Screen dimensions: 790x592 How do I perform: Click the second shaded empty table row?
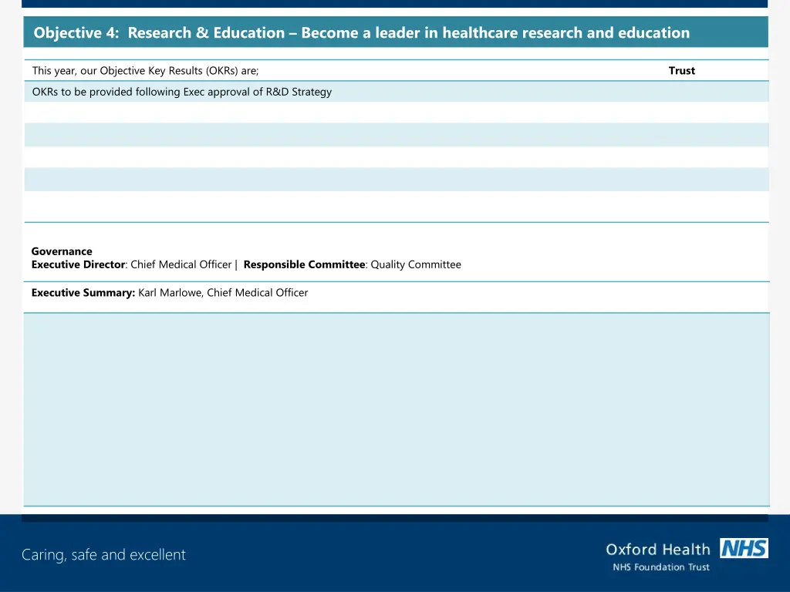[x=397, y=179]
